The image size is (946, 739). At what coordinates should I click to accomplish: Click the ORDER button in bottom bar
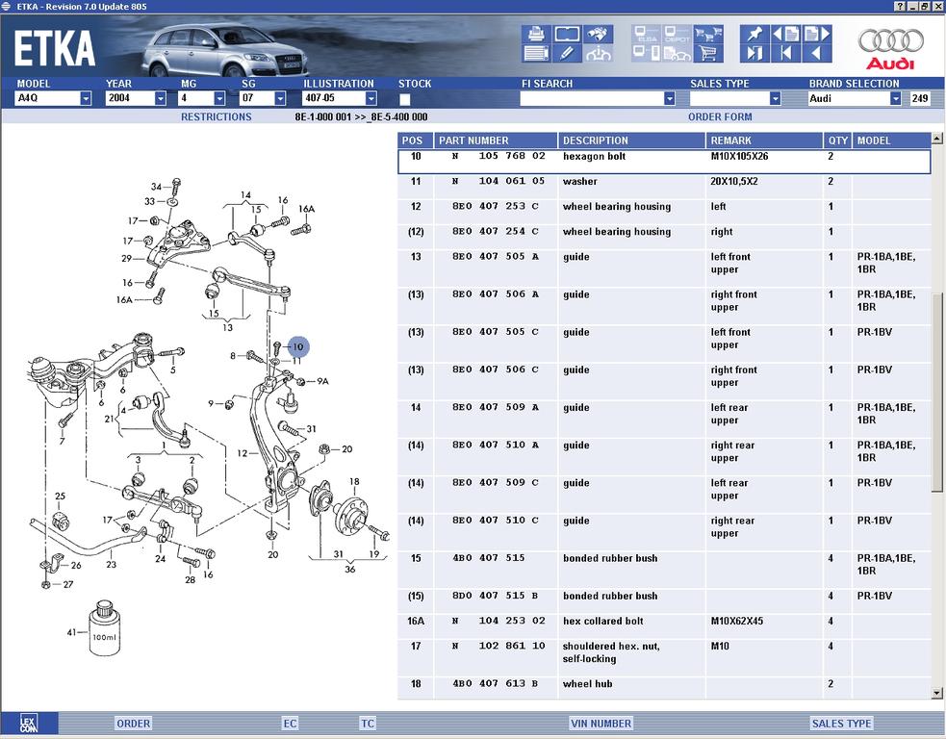(133, 724)
